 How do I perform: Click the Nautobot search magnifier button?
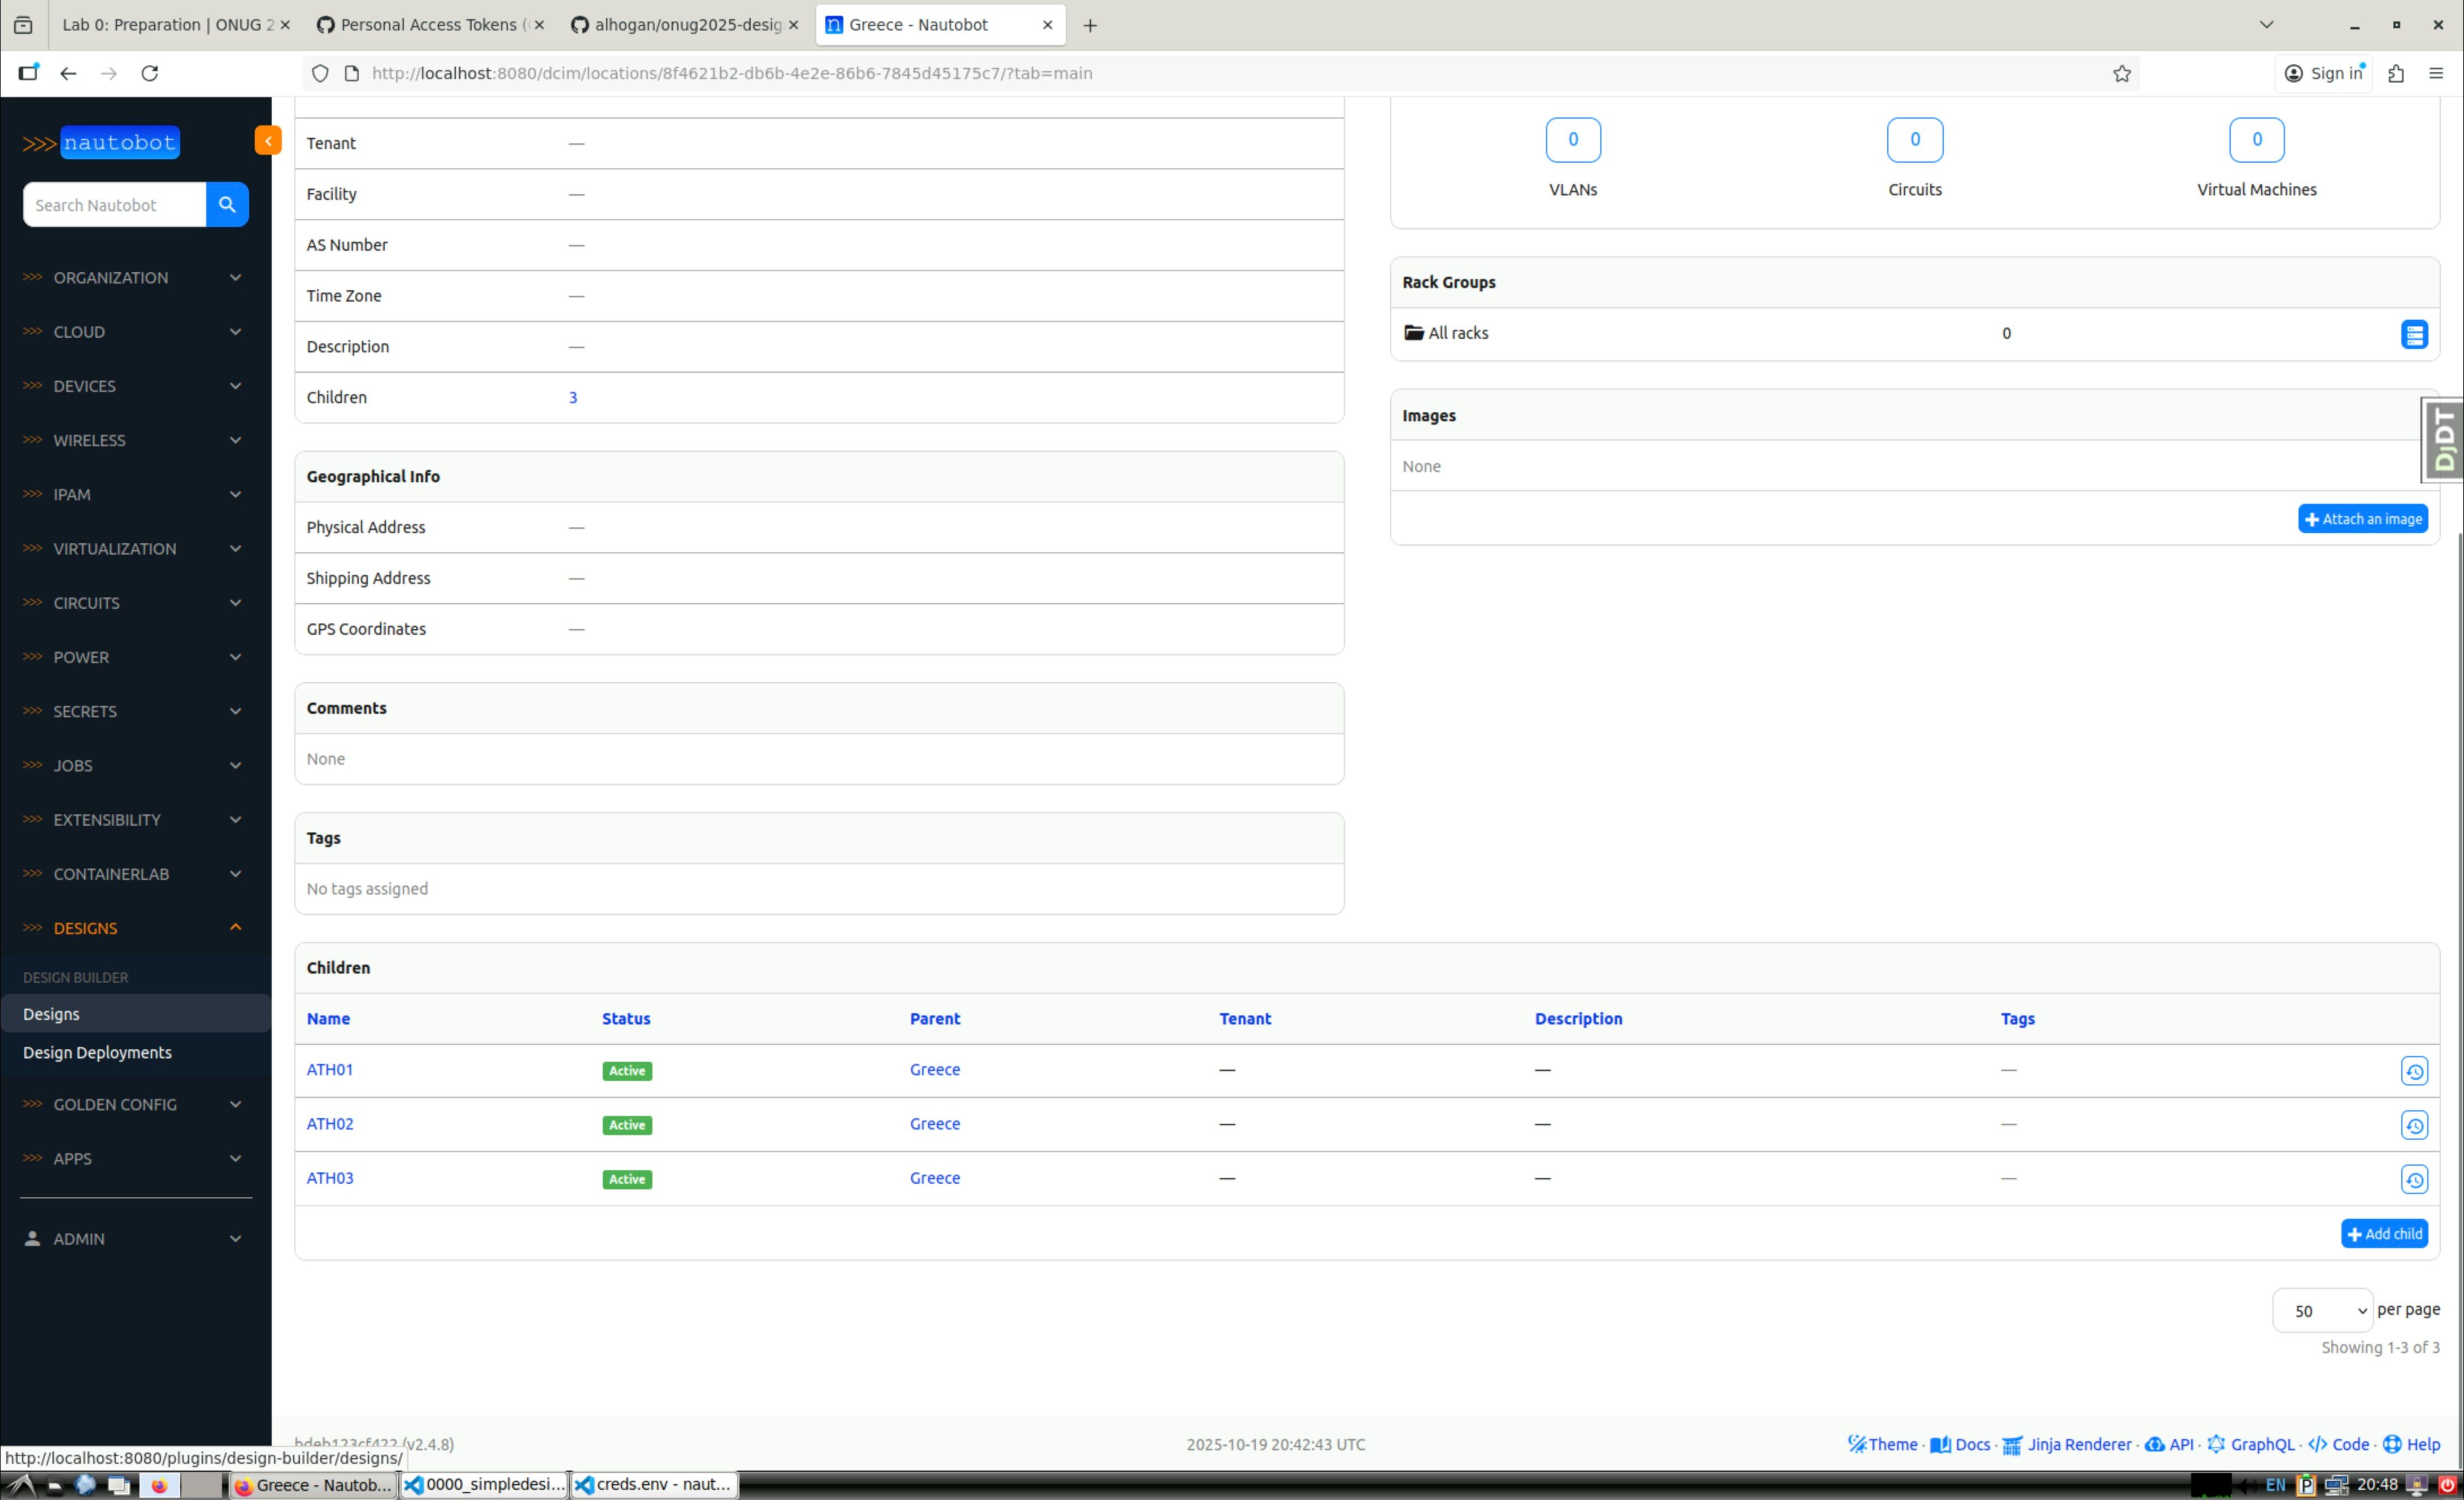(227, 204)
